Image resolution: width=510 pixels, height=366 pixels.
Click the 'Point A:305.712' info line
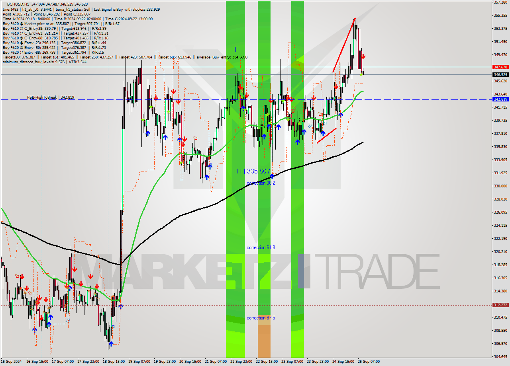[46, 14]
